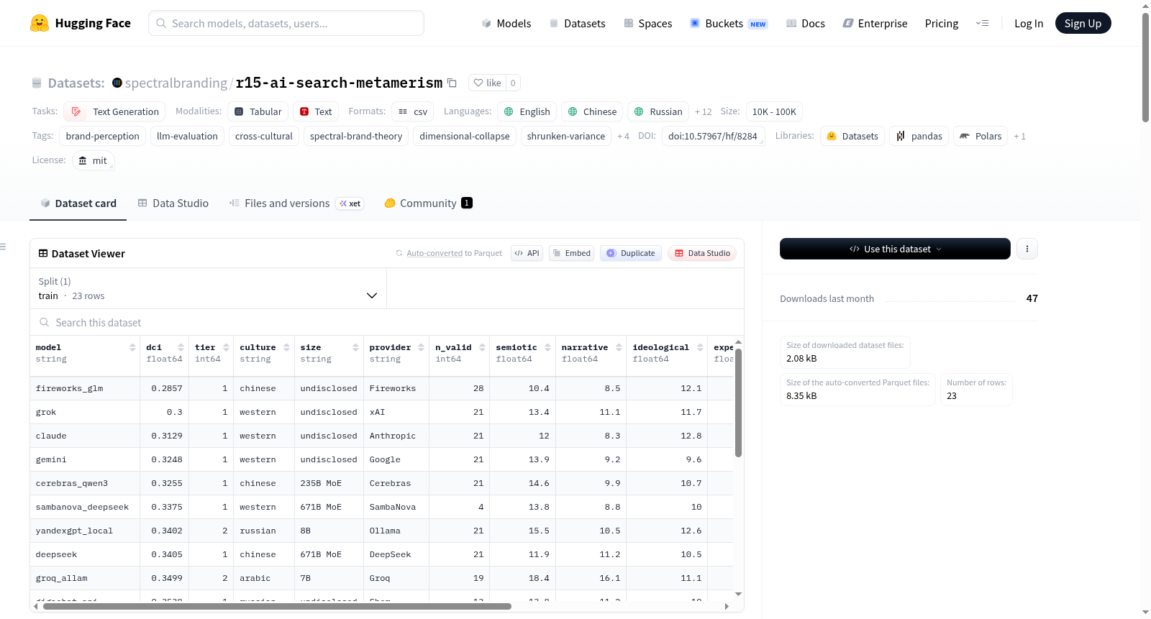
Task: Click the Log In link
Action: click(1029, 23)
